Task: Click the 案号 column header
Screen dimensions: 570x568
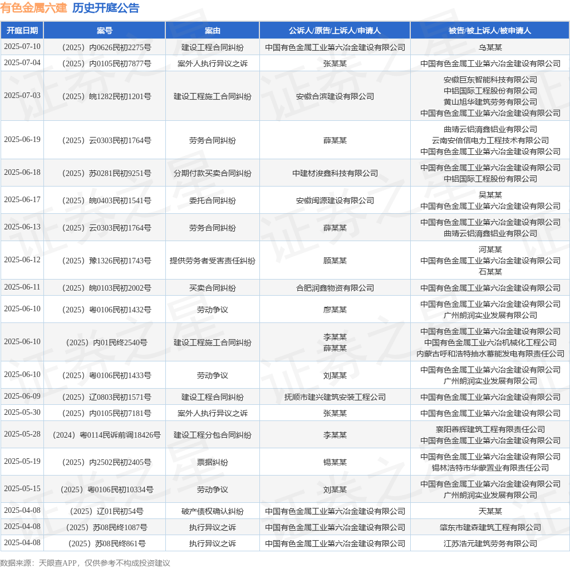Action: point(104,31)
